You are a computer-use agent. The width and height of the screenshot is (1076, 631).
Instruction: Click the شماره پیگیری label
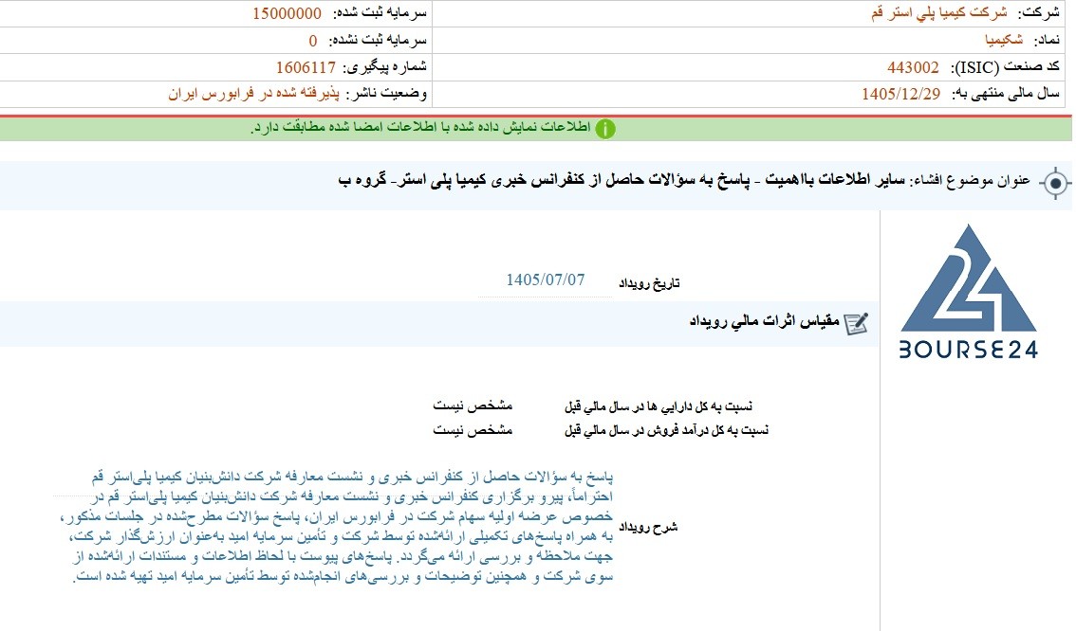pos(385,67)
